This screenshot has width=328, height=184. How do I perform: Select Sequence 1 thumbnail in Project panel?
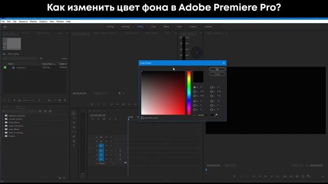point(12,43)
